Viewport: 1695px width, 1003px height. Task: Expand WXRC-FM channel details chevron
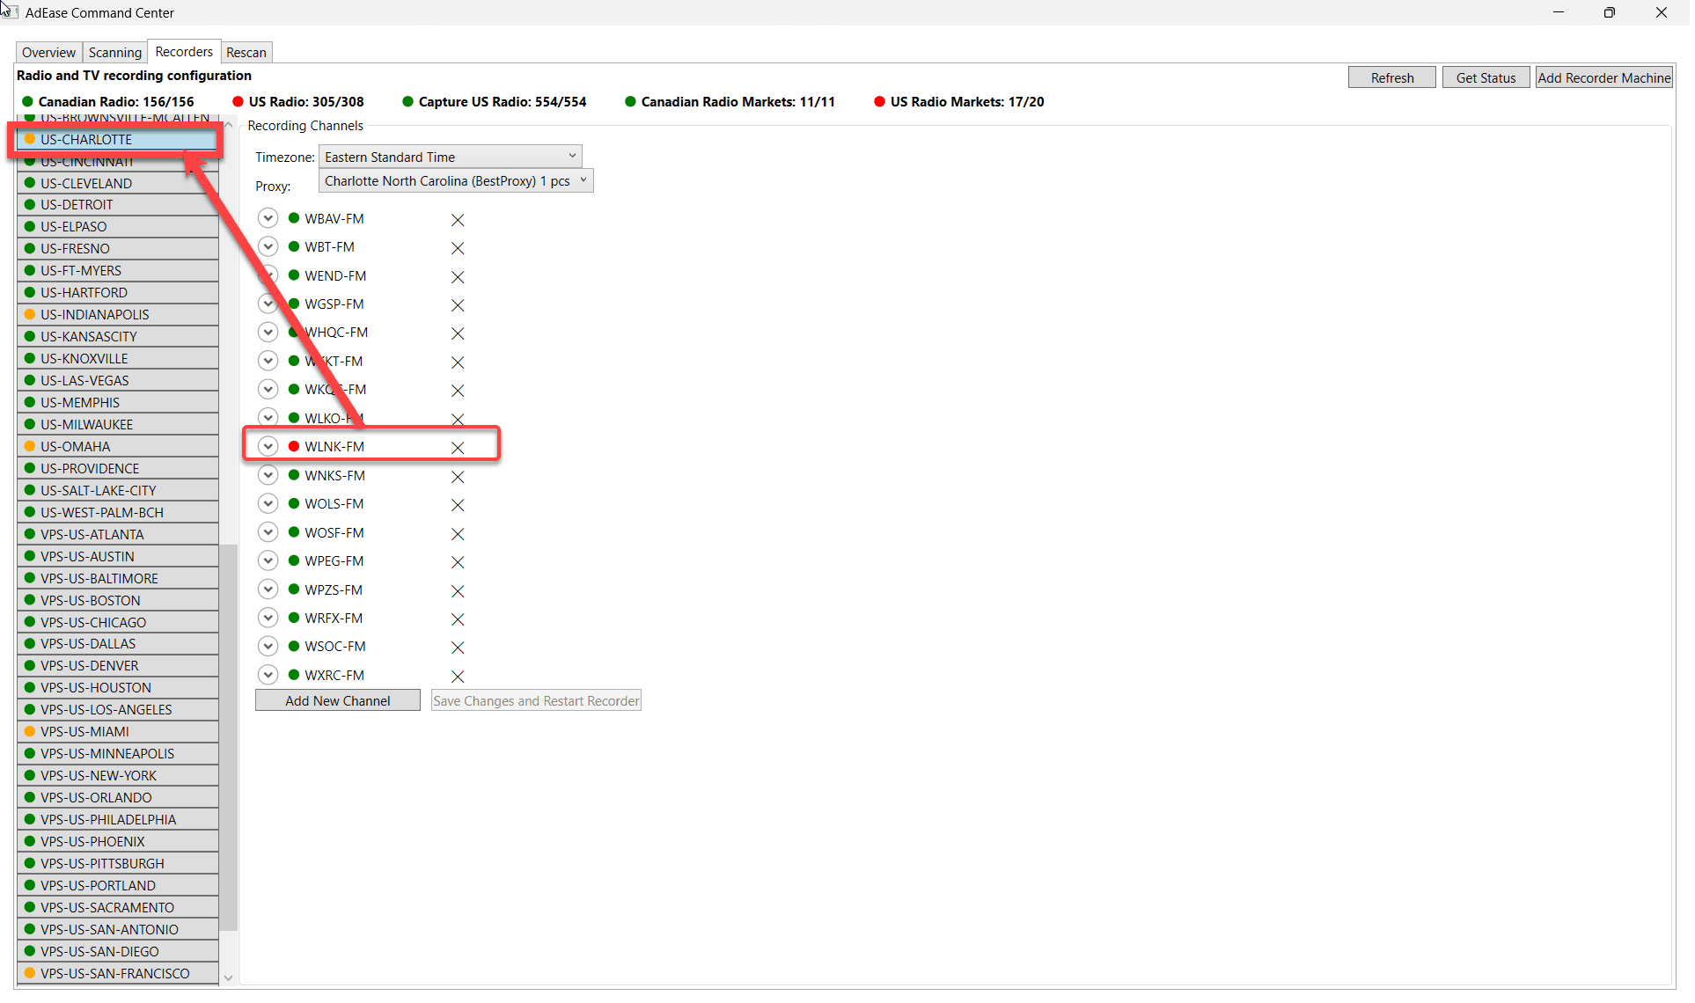(268, 675)
